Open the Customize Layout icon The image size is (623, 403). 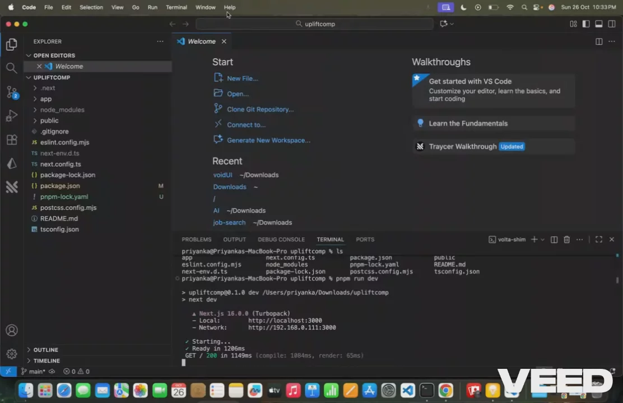point(573,24)
